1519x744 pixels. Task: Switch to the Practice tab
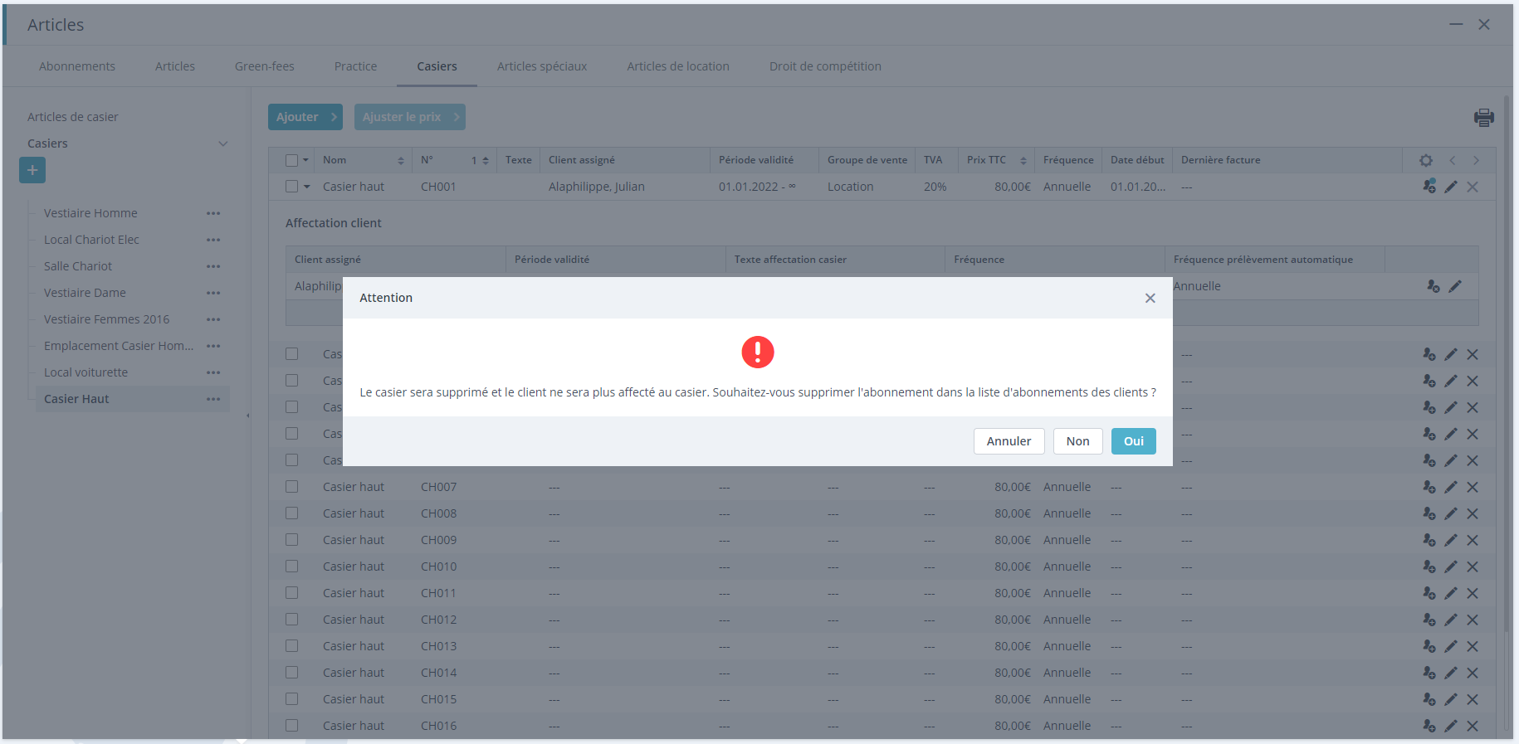pos(355,66)
